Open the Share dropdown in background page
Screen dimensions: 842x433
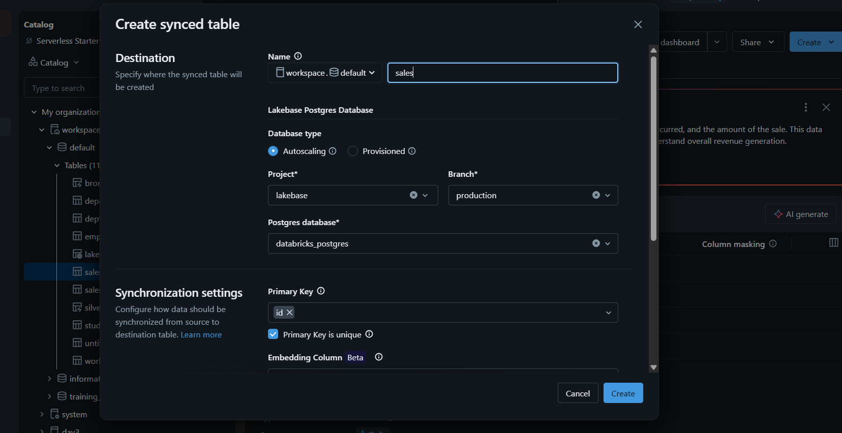pos(758,42)
